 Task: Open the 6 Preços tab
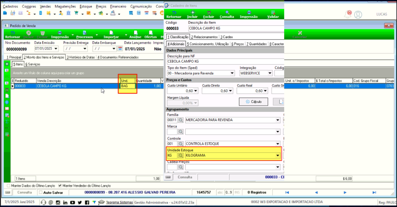pyautogui.click(x=237, y=44)
